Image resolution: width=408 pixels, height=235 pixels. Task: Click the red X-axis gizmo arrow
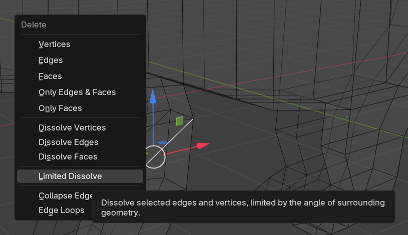pos(203,145)
